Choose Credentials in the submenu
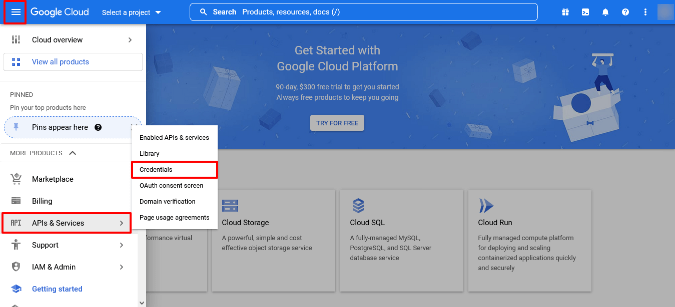Image resolution: width=675 pixels, height=307 pixels. (174, 169)
